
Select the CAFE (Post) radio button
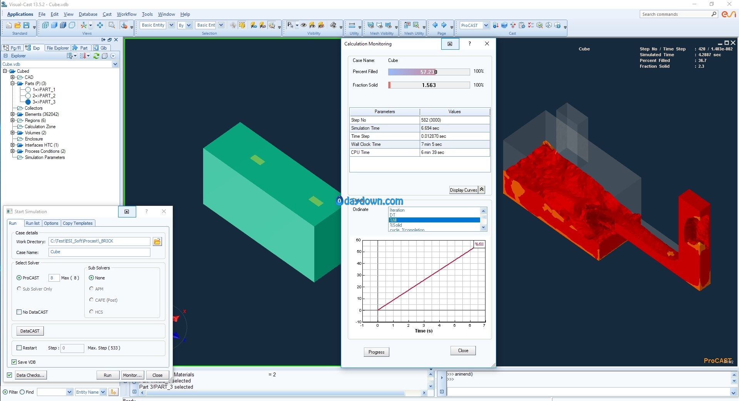point(91,300)
